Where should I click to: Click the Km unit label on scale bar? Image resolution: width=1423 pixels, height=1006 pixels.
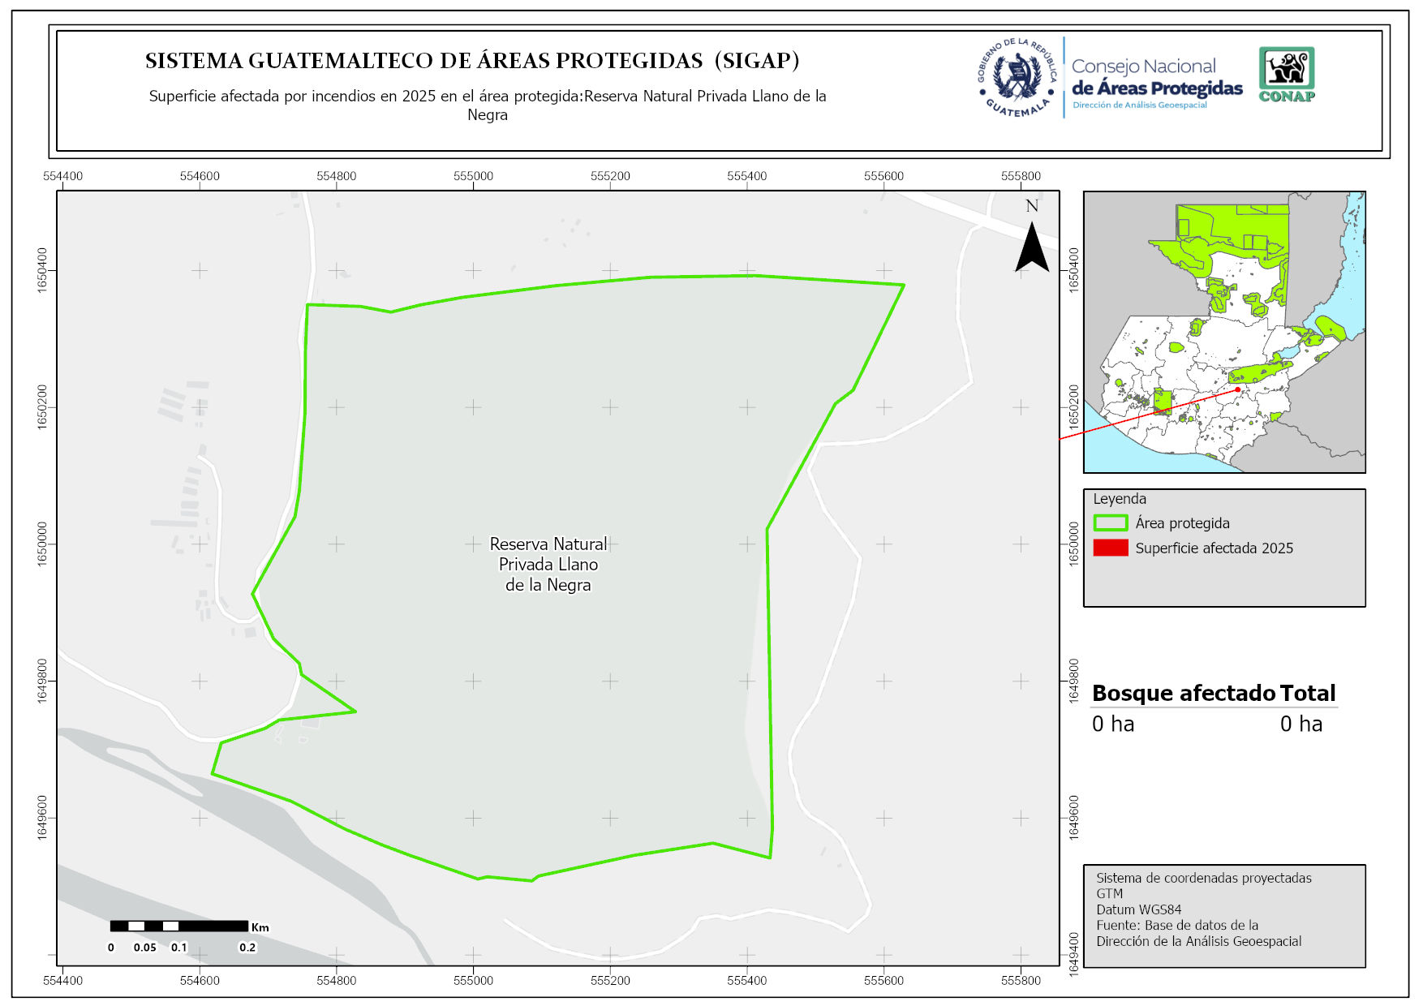260,927
